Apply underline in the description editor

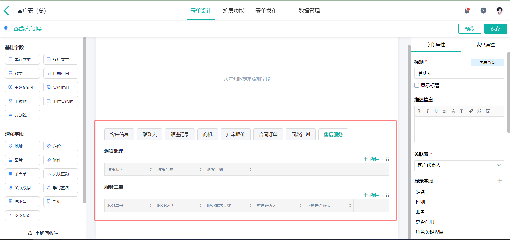point(436,111)
